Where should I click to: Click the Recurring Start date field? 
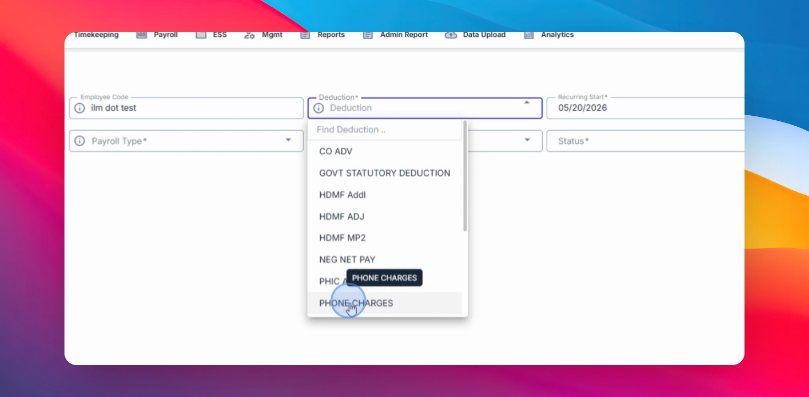pyautogui.click(x=645, y=108)
